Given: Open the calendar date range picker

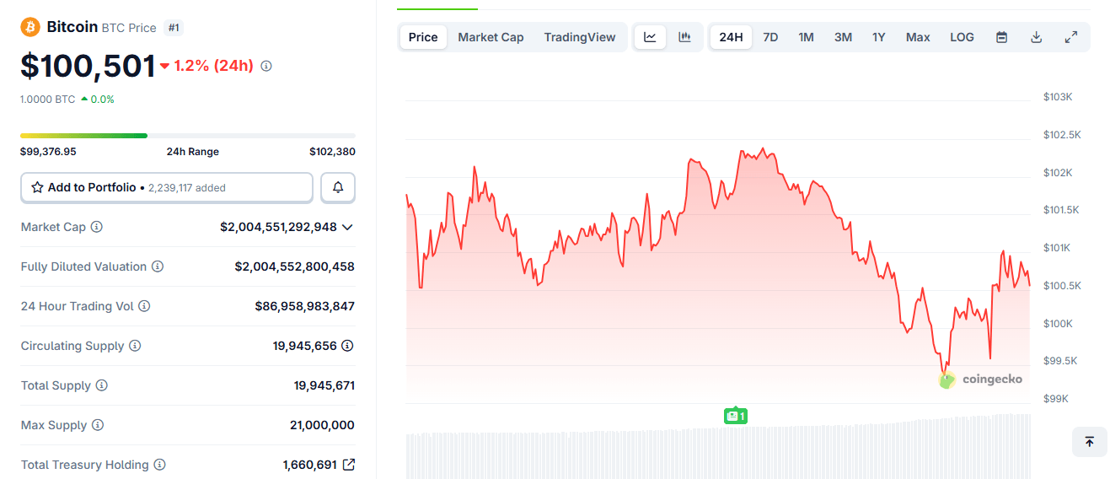Looking at the screenshot, I should point(1001,37).
